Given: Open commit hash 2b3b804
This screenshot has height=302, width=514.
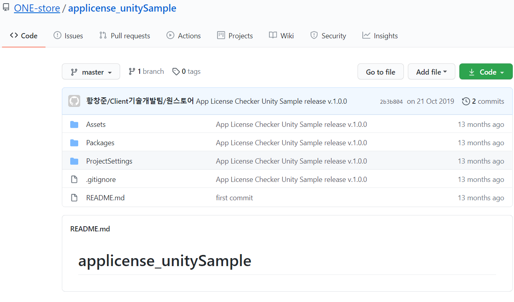Looking at the screenshot, I should coord(391,102).
